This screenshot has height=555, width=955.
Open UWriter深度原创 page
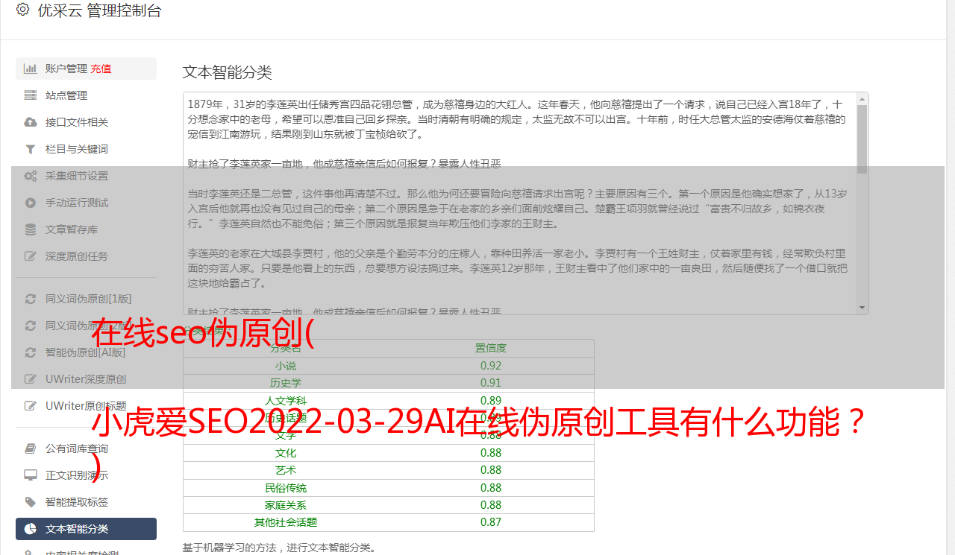click(86, 379)
